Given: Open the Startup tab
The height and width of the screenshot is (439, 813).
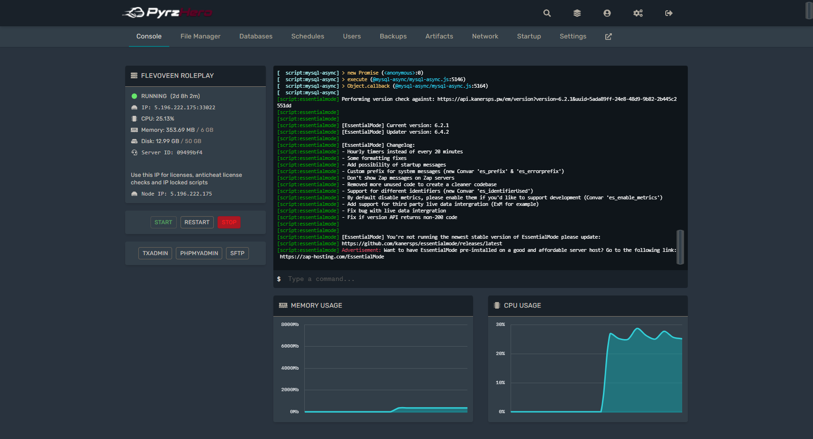Looking at the screenshot, I should [x=529, y=37].
